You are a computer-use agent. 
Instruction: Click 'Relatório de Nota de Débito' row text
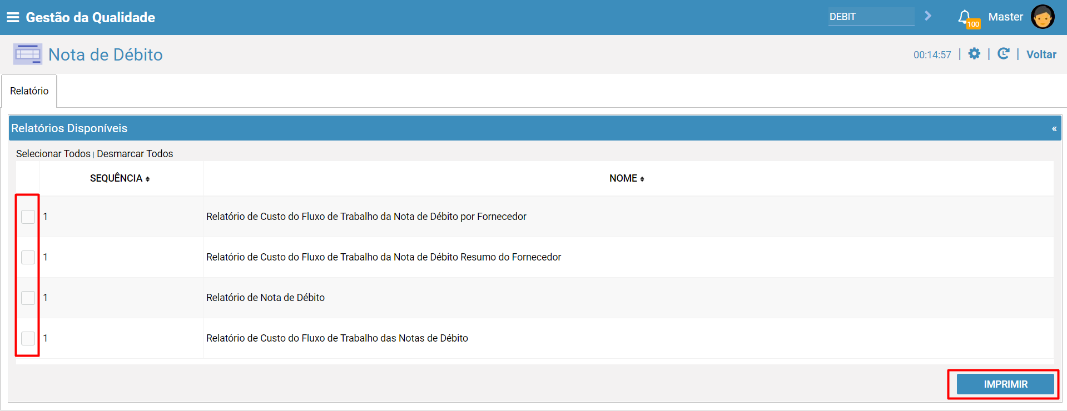[265, 298]
